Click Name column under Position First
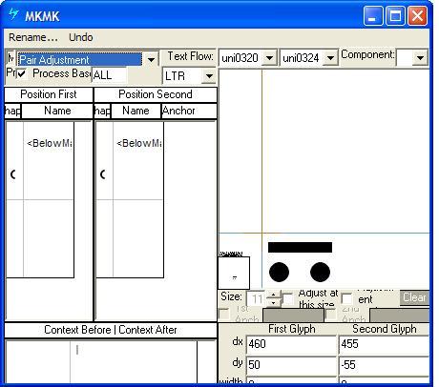This screenshot has height=387, width=439. (57, 111)
